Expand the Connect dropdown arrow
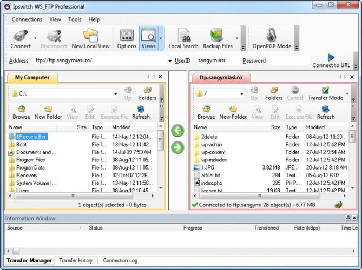The height and width of the screenshot is (270, 362). tap(35, 38)
